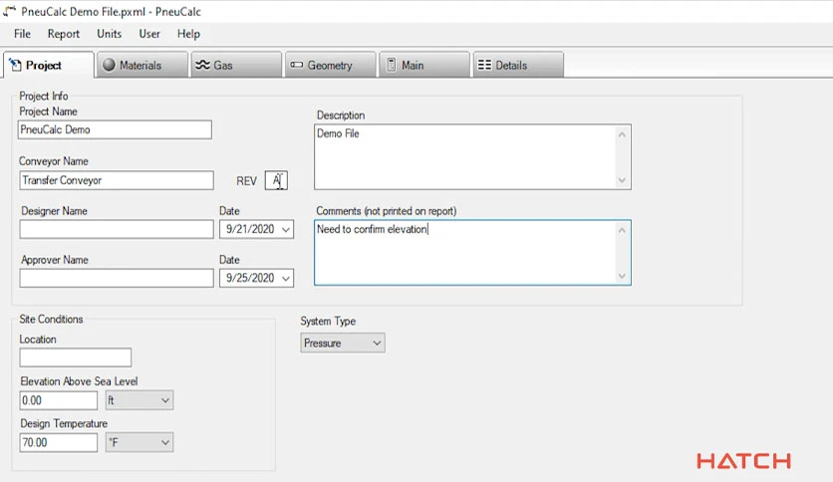Open the elevation unit dropdown showing ft
This screenshot has height=482, width=833.
(139, 400)
